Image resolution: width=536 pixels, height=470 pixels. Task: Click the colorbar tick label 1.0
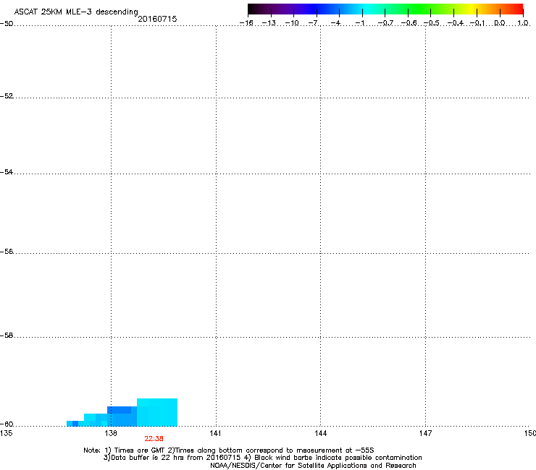(x=523, y=23)
